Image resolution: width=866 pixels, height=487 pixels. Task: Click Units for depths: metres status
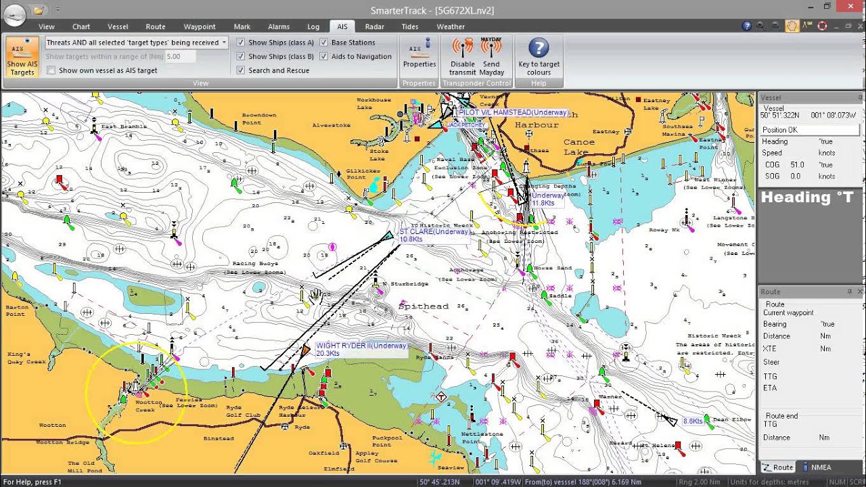pyautogui.click(x=769, y=482)
